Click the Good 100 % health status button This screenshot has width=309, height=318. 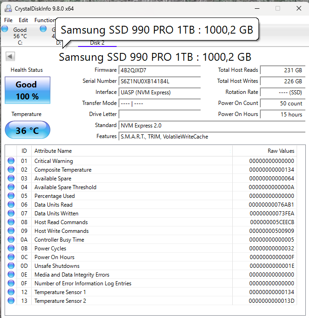(x=28, y=91)
